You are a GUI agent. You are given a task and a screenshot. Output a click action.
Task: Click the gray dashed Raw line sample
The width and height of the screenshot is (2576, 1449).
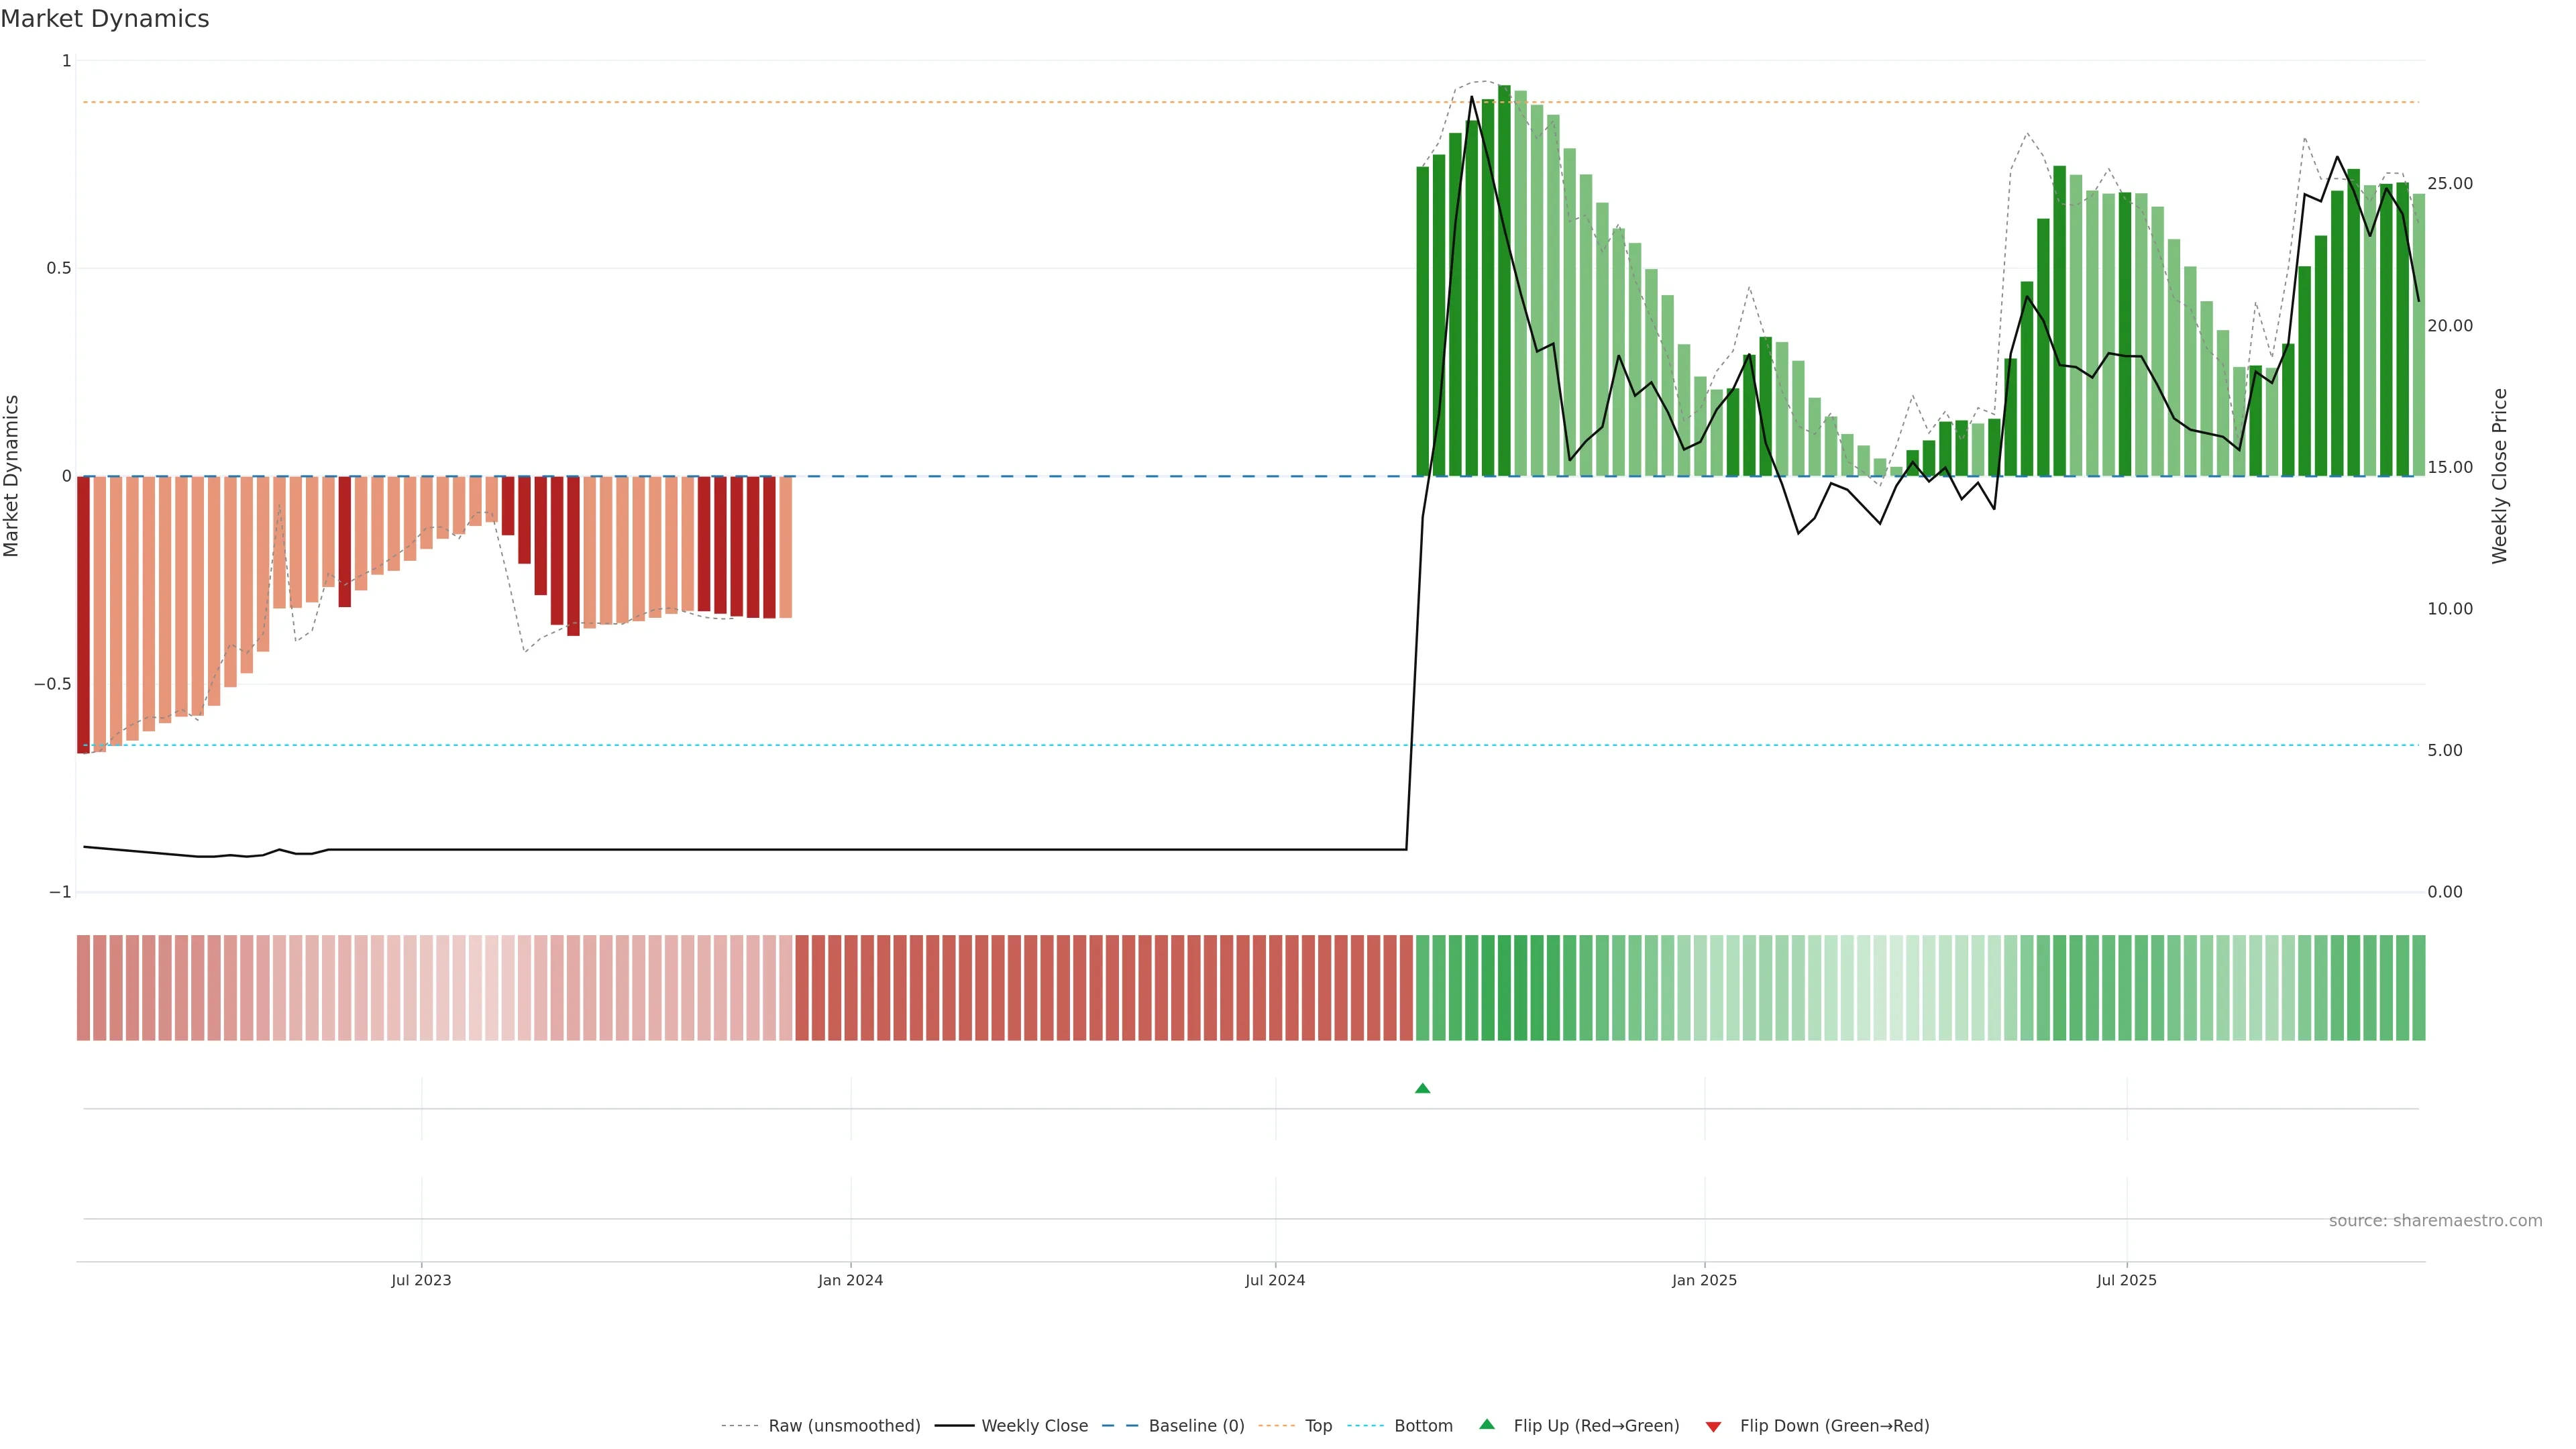740,1426
